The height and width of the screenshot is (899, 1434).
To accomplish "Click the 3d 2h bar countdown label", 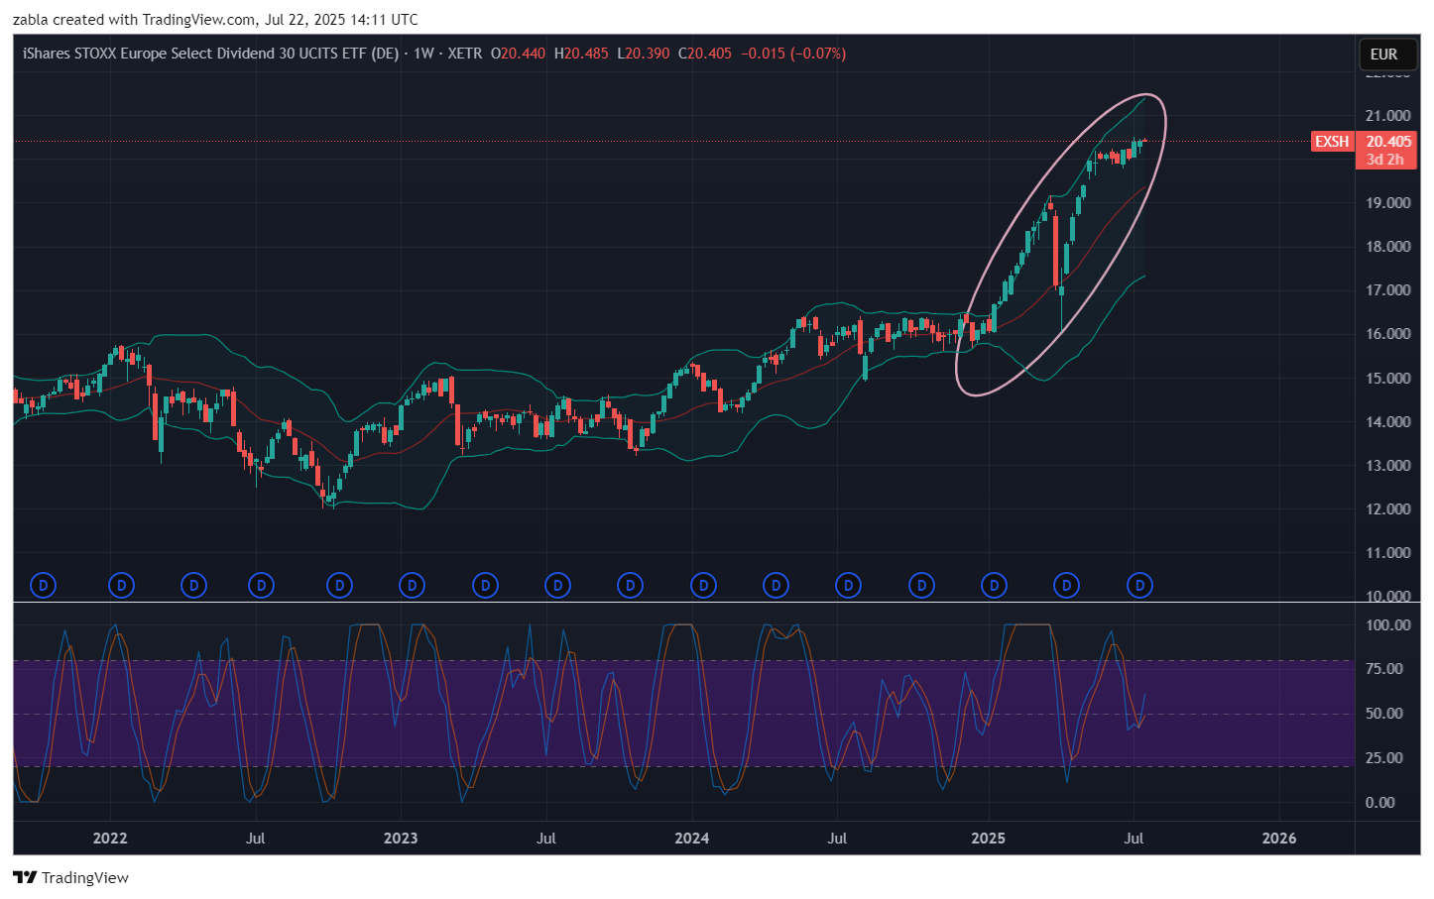I will pyautogui.click(x=1385, y=160).
